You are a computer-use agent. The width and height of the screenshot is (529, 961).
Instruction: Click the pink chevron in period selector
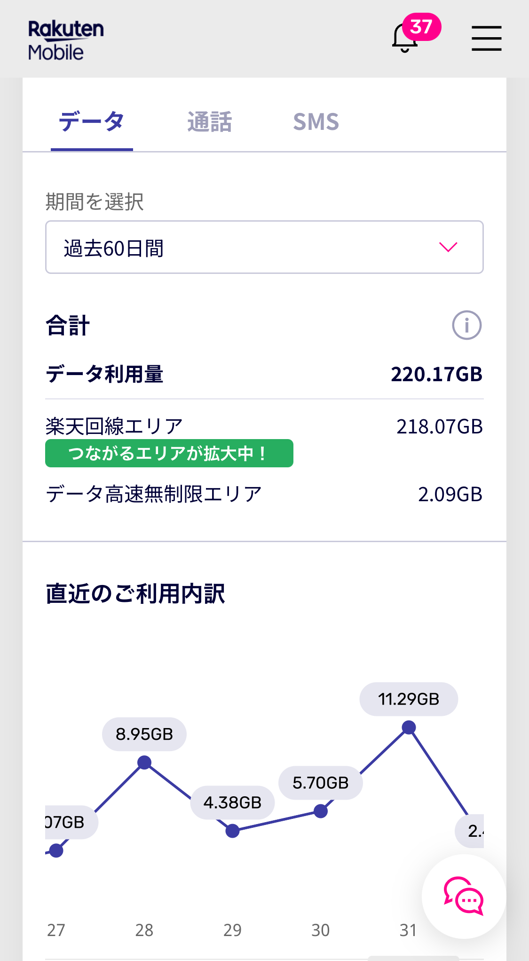point(448,247)
